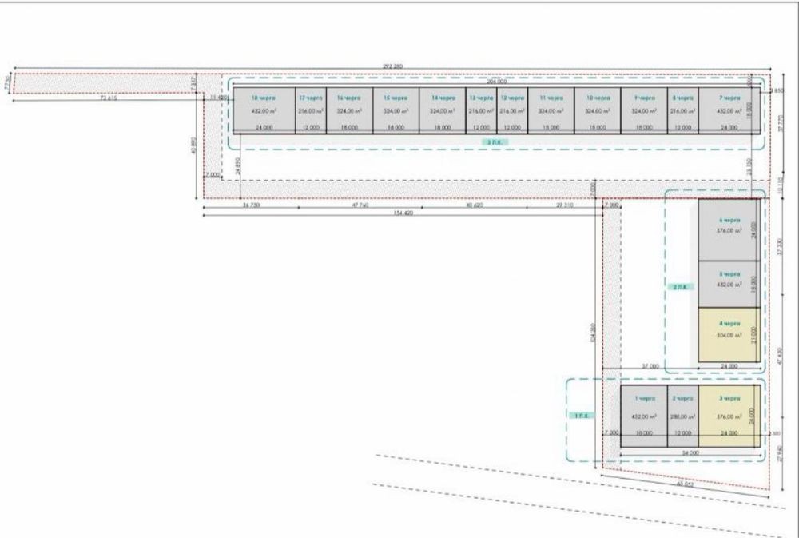The width and height of the screenshot is (799, 538).
Task: Click the 18 черга plot block
Action: point(264,110)
